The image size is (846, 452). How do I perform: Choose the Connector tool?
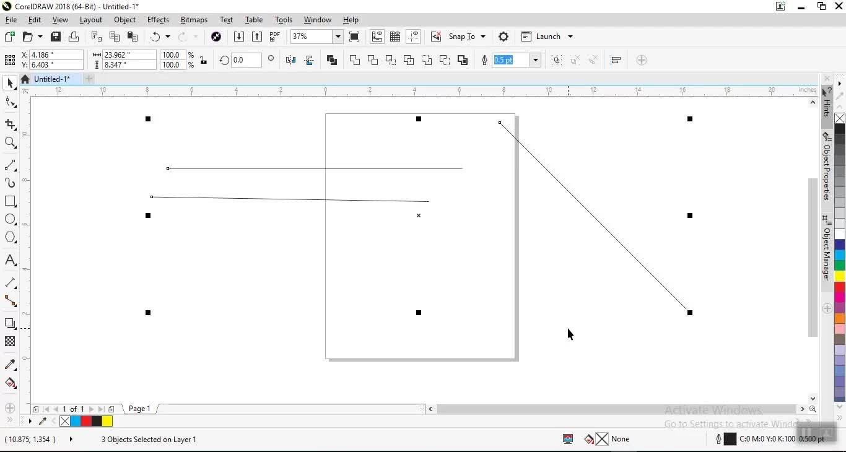click(10, 302)
